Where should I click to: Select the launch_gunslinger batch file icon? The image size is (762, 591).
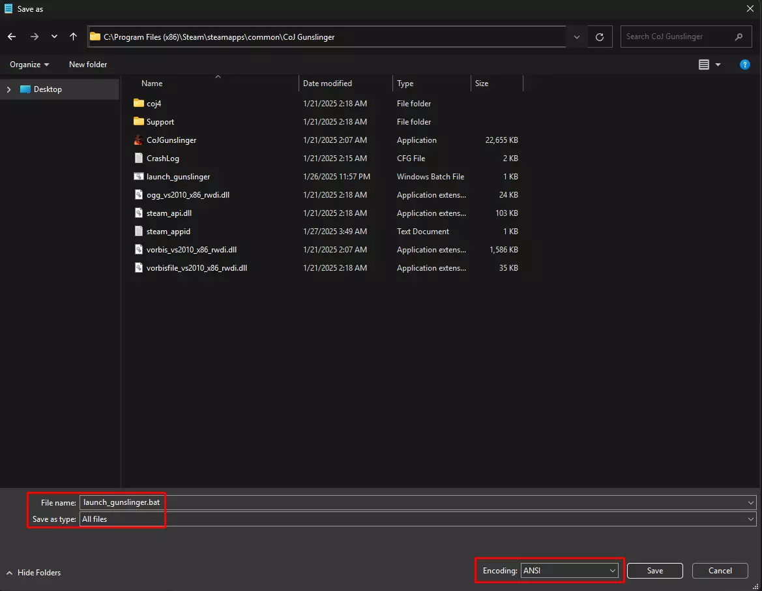[x=138, y=177]
